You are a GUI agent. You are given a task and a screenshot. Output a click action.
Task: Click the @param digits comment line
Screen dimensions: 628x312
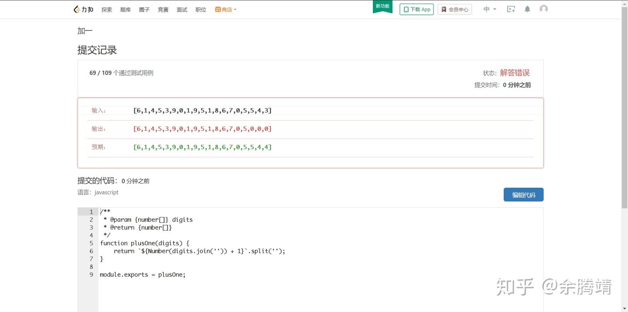pos(148,220)
